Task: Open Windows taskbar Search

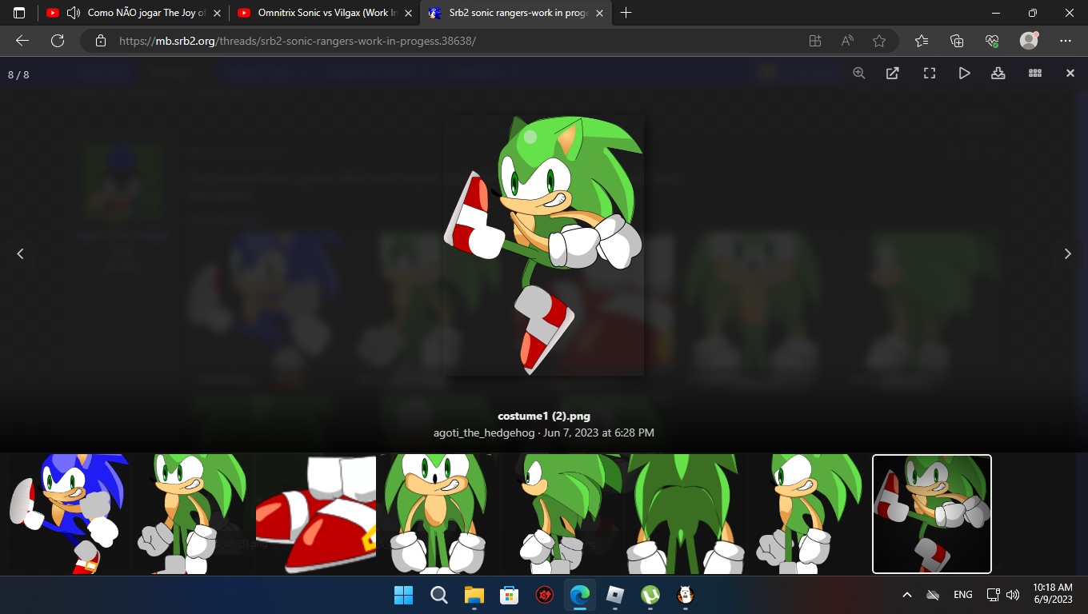Action: (439, 595)
